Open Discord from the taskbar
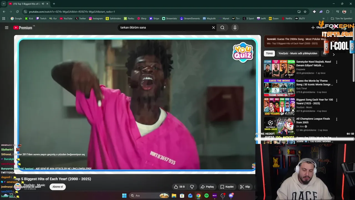Viewport: 355px width, 200px height. coord(231,196)
